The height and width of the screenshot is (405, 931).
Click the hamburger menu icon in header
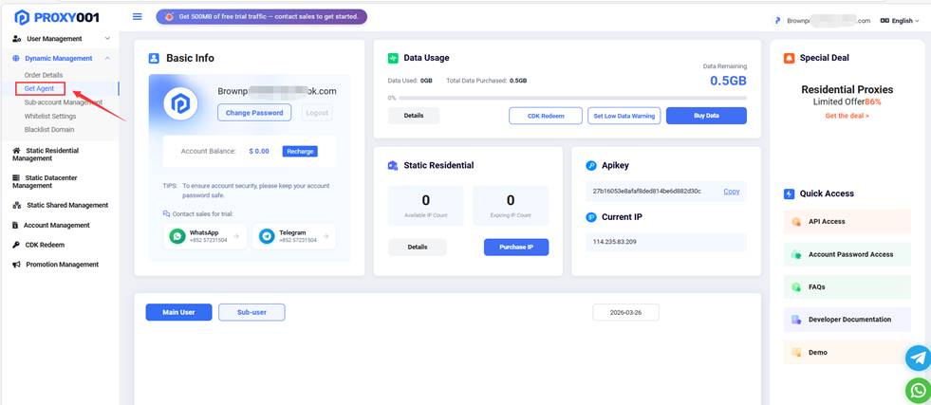[x=138, y=16]
